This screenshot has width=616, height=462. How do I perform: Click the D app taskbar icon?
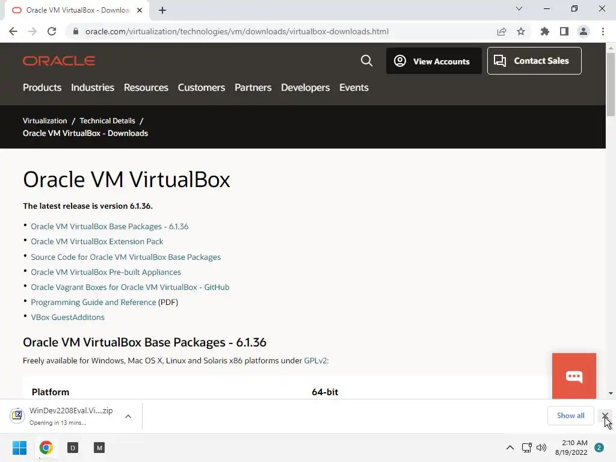(73, 448)
